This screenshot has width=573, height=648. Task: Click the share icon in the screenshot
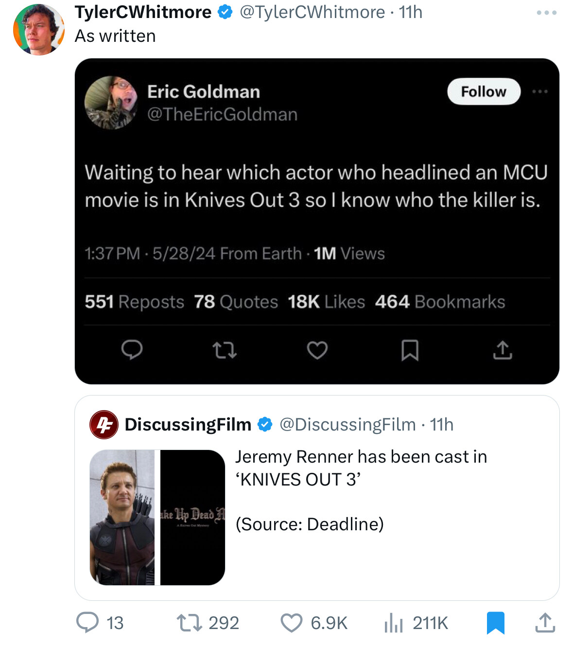pos(503,350)
